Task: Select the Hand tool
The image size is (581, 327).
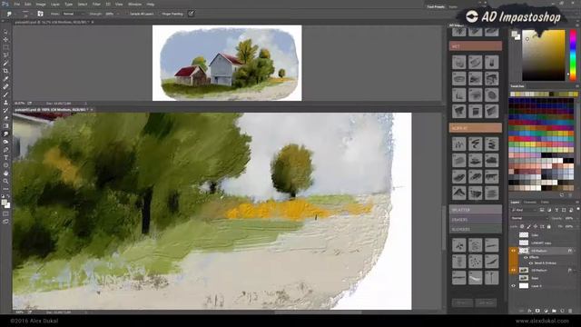Action: (5, 173)
